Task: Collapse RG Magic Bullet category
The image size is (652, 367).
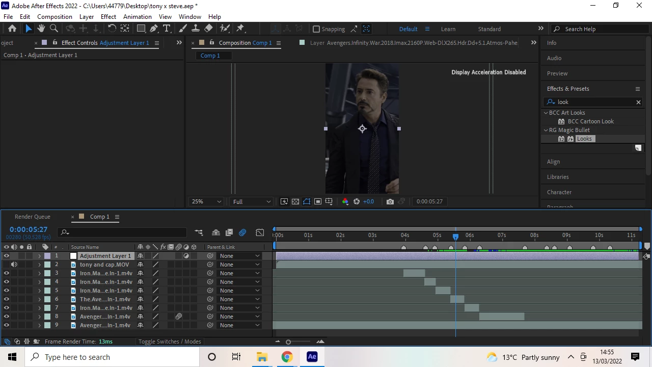Action: (546, 130)
